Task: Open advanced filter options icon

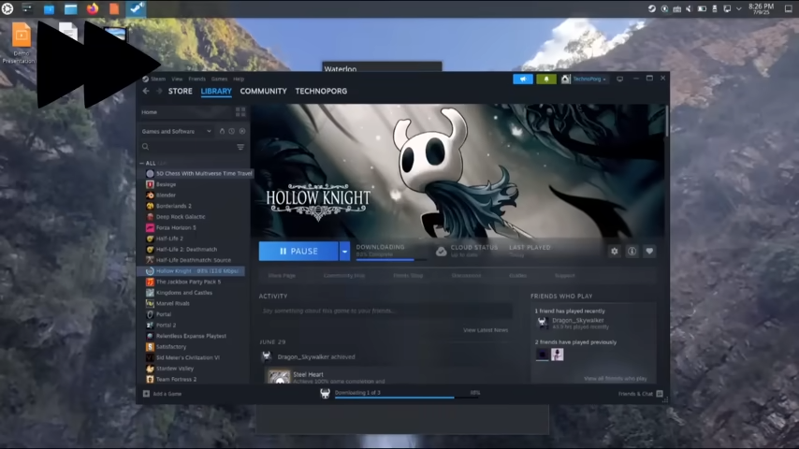Action: click(x=240, y=147)
